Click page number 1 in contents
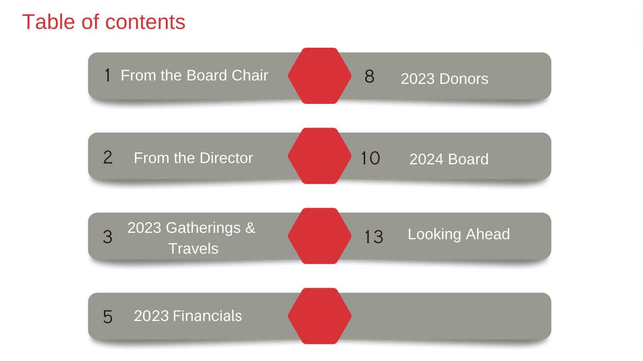The height and width of the screenshot is (361, 643). point(107,75)
